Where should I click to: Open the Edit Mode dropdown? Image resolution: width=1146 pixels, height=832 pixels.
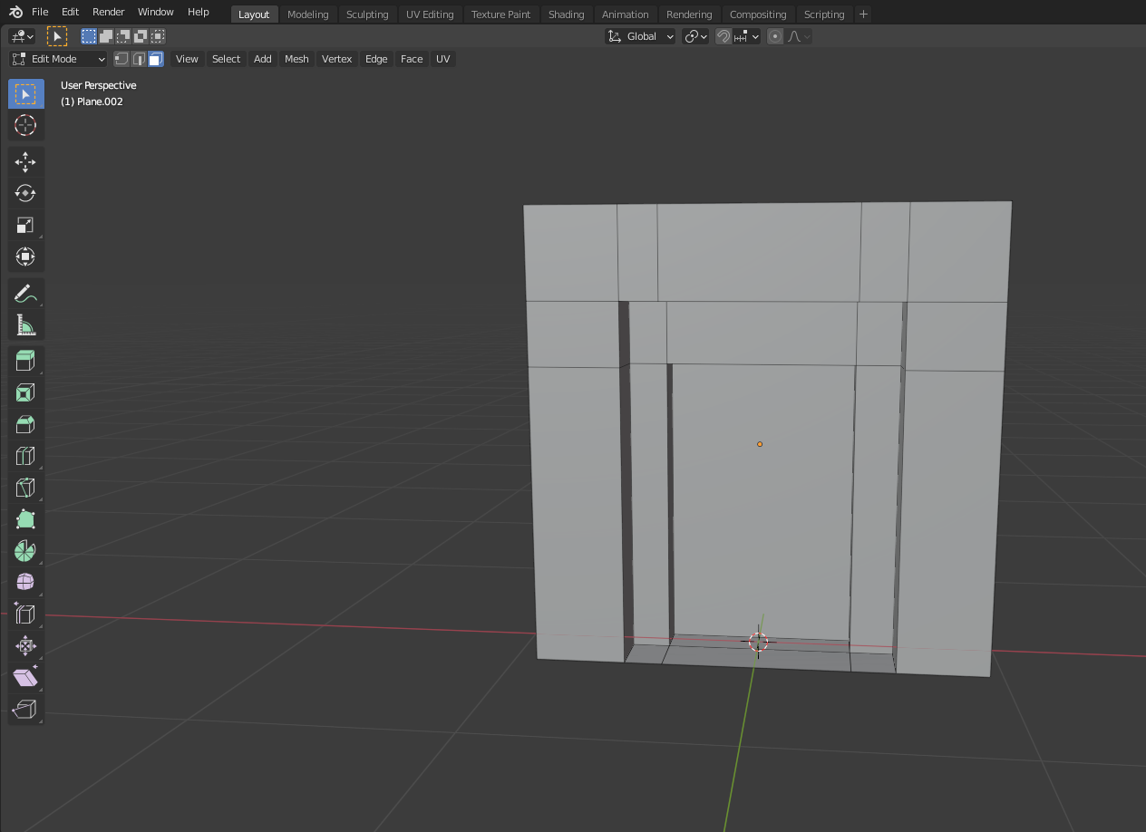59,59
